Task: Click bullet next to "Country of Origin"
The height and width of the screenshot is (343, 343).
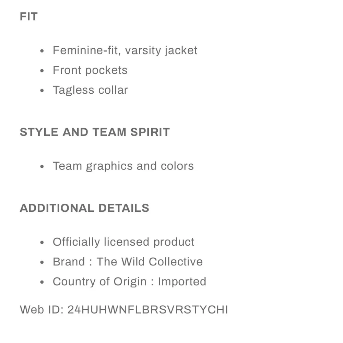Action: point(42,282)
